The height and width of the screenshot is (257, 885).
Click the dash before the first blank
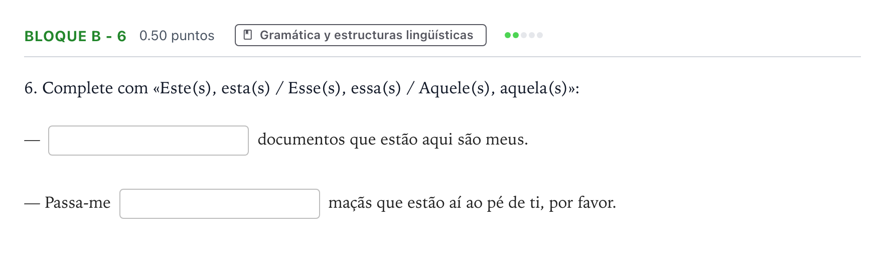pos(32,140)
